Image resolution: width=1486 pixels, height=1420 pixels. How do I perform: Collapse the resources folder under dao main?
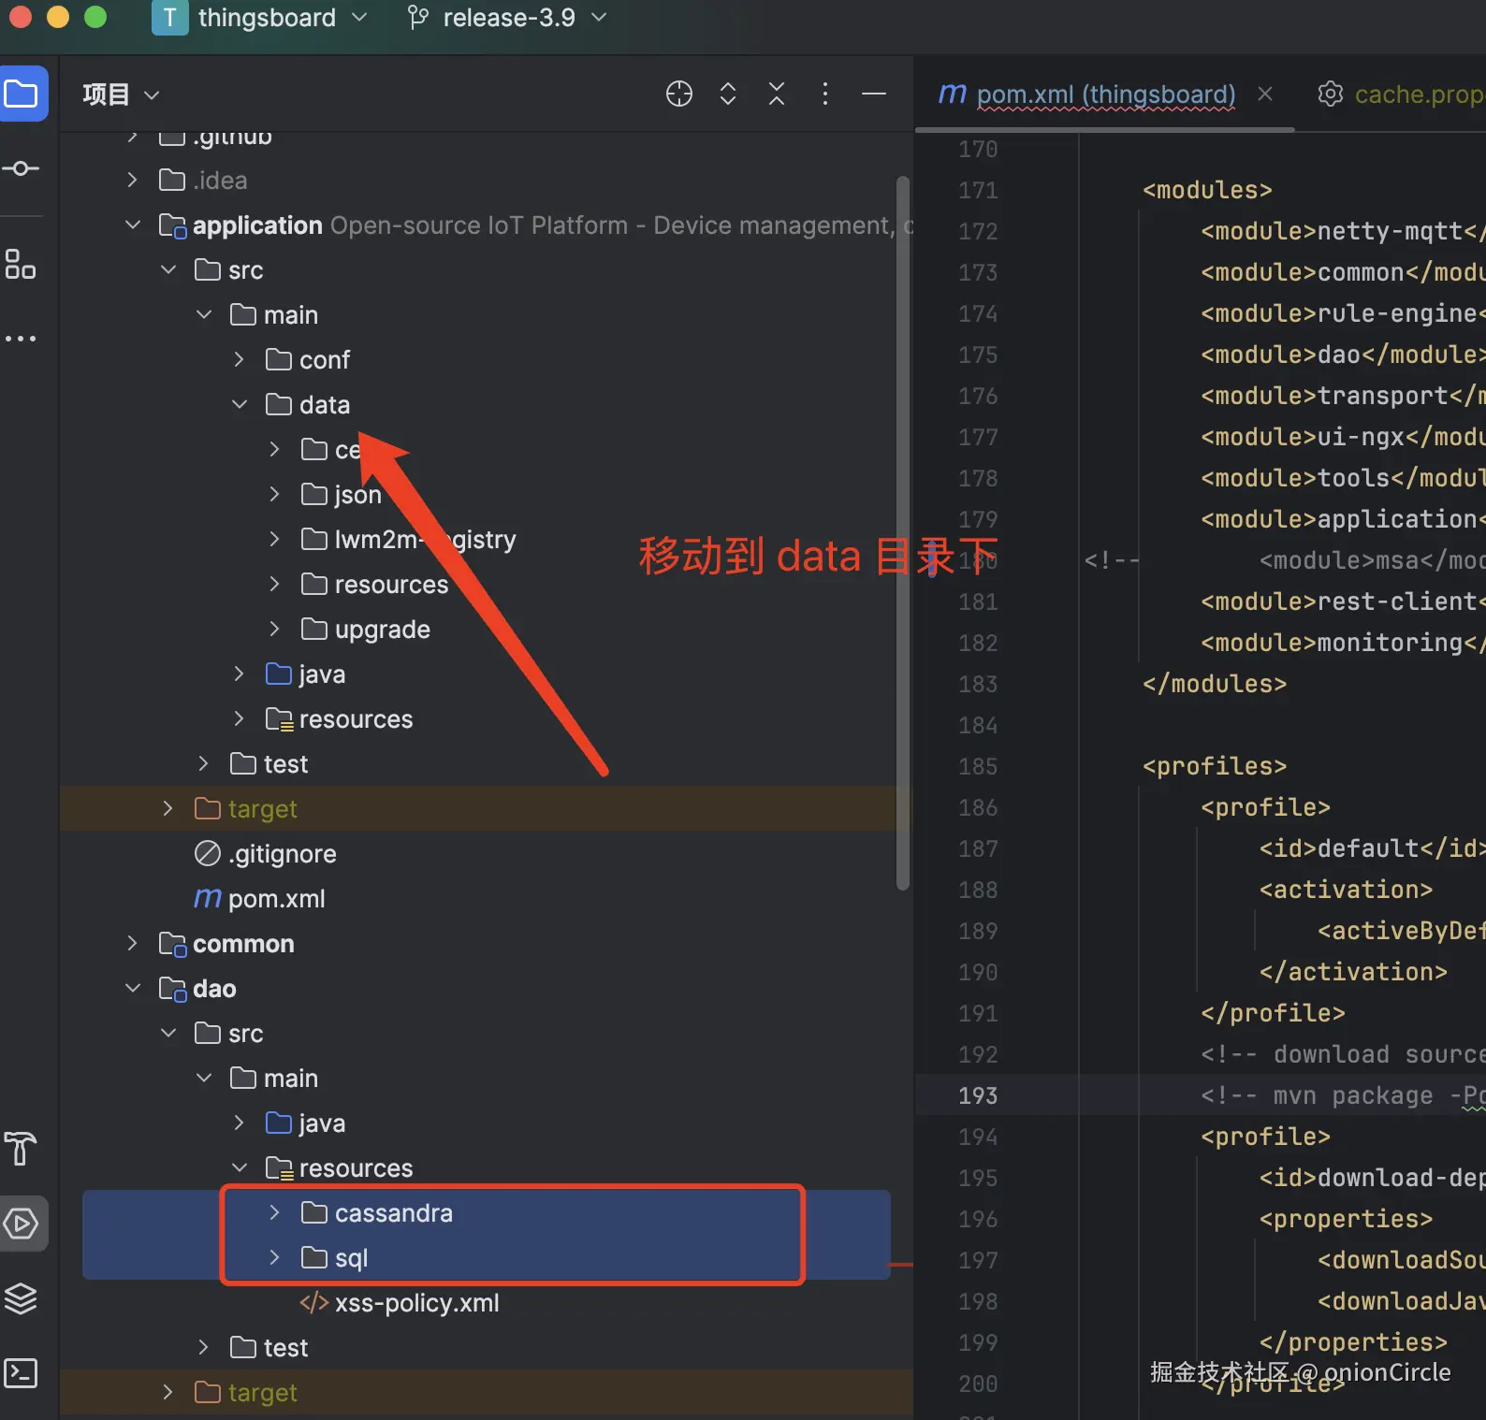(240, 1167)
